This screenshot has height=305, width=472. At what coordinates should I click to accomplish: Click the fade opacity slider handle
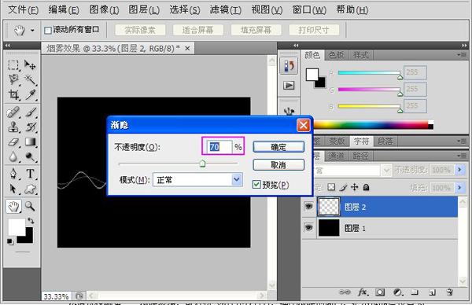[203, 164]
